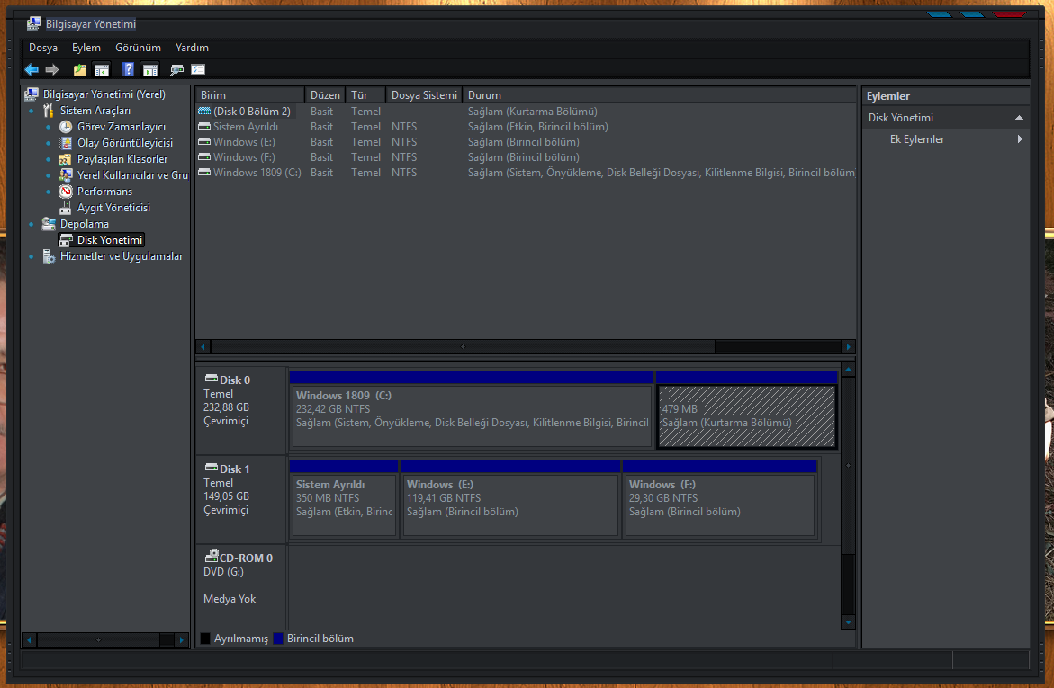The image size is (1054, 688).
Task: Select the Windows 1809 (C:) volume row
Action: tap(526, 173)
